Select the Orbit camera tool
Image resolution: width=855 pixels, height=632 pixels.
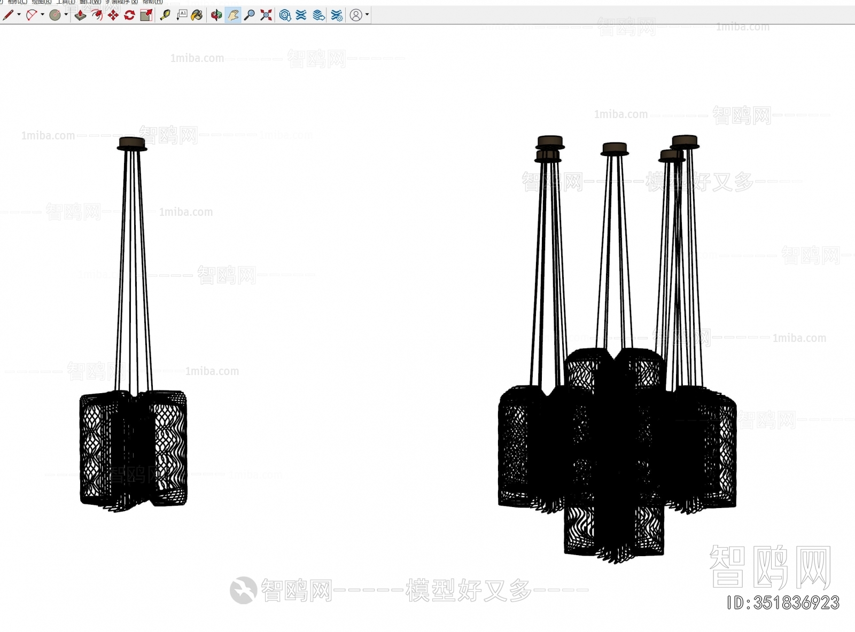pos(216,15)
